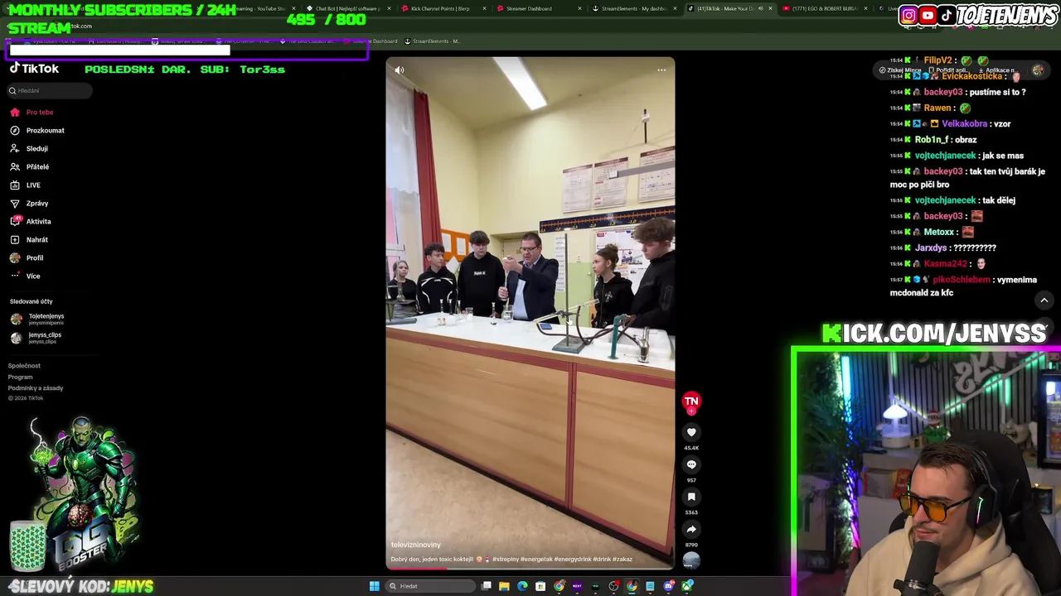Screen dimensions: 1061x596
Task: Open Profil page
Action: tap(27, 257)
